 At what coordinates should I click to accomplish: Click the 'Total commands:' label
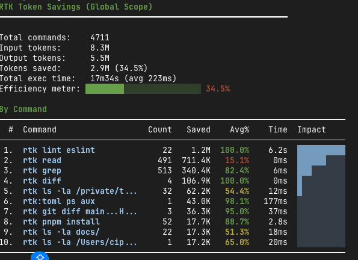point(35,37)
